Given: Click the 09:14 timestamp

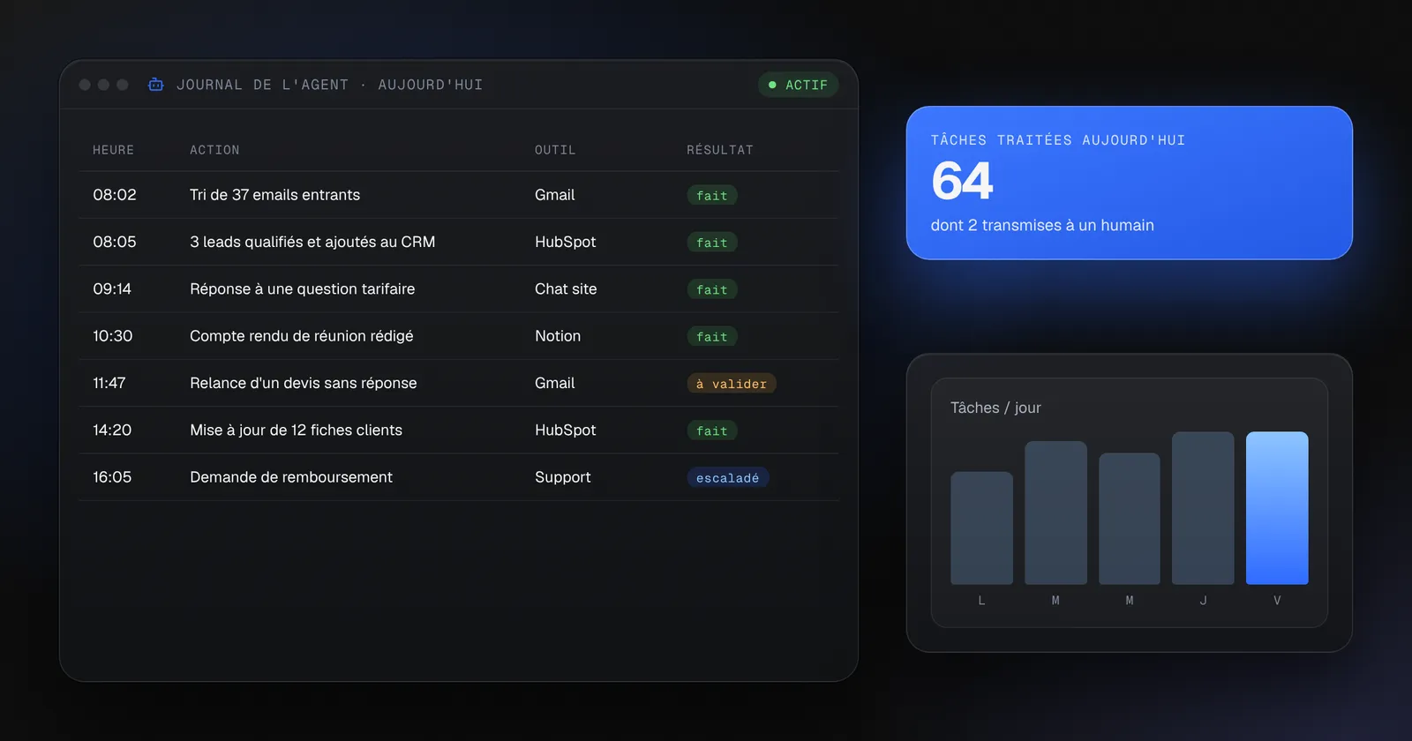Looking at the screenshot, I should click(x=112, y=288).
